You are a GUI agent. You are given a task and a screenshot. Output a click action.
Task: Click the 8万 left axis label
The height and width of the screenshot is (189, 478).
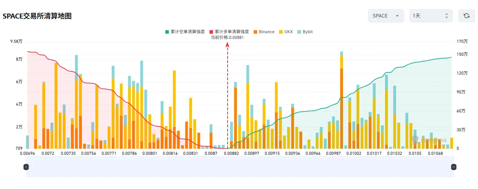point(19,59)
